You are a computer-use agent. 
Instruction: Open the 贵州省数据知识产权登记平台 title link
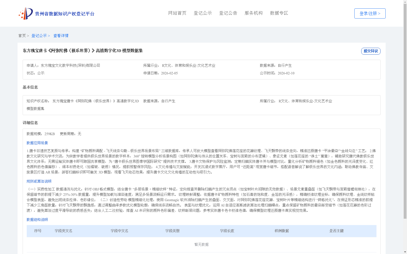(x=65, y=14)
